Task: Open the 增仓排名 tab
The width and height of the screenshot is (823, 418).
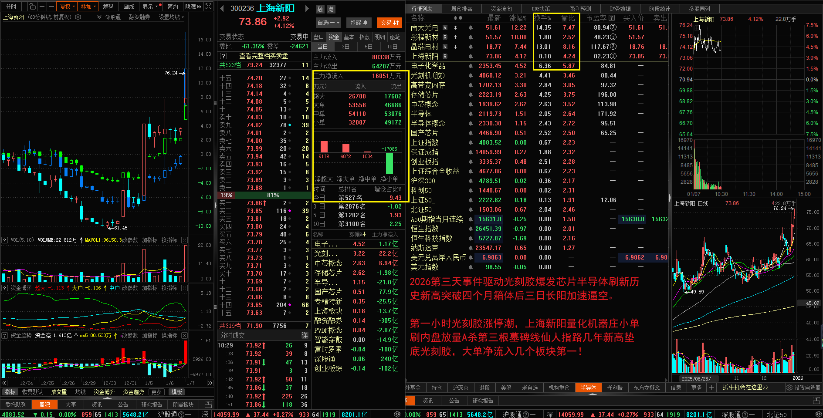Action: [x=461, y=8]
